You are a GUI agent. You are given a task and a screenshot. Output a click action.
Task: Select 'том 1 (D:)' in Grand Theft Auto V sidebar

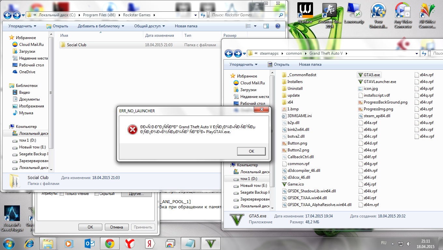249,179
